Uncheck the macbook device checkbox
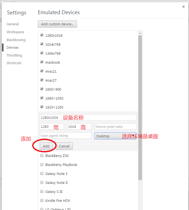The width and height of the screenshot is (189, 210). pos(42,62)
